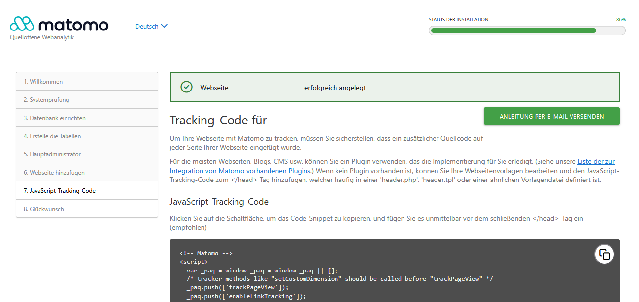Click the Quelloffene Webanalytik tagline
Viewport: 639px width, 302px height.
pyautogui.click(x=42, y=37)
